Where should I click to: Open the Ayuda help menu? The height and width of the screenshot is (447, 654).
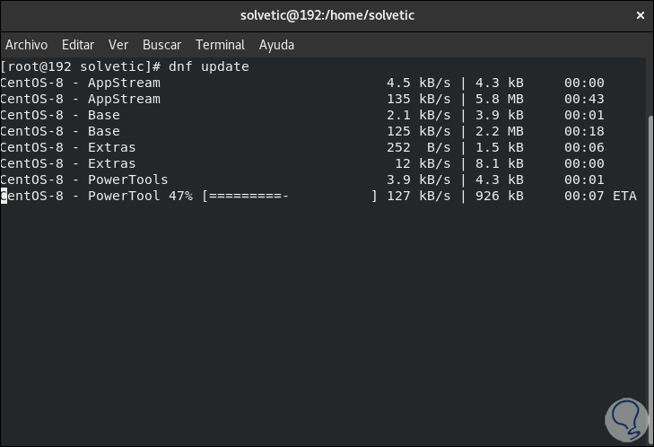[276, 44]
